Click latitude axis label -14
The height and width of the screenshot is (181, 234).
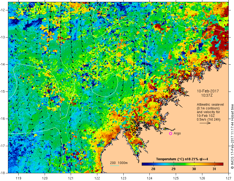tap(3, 64)
